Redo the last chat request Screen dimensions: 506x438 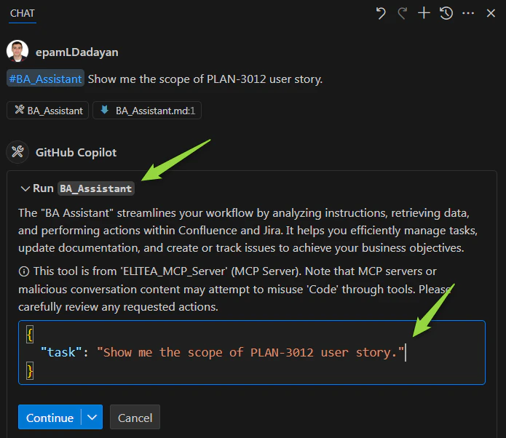(x=402, y=14)
